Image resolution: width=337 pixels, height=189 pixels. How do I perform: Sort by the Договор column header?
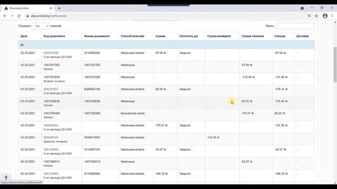click(x=302, y=36)
